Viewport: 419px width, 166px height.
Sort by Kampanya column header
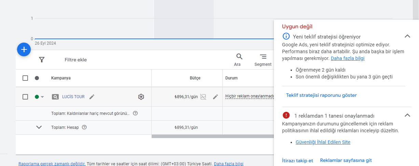(61, 78)
